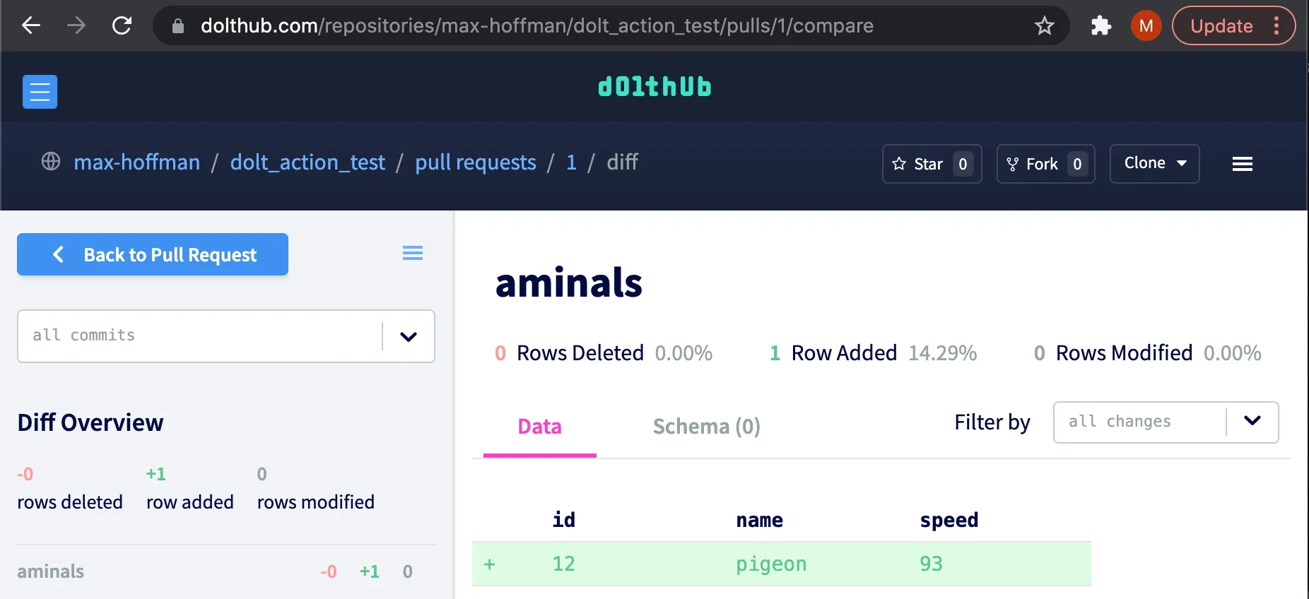The image size is (1309, 599).
Task: Open the browser extensions puzzle icon
Action: point(1100,26)
